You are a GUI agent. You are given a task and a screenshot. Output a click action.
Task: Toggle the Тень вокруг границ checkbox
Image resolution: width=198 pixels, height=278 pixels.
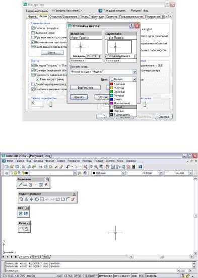click(37, 79)
